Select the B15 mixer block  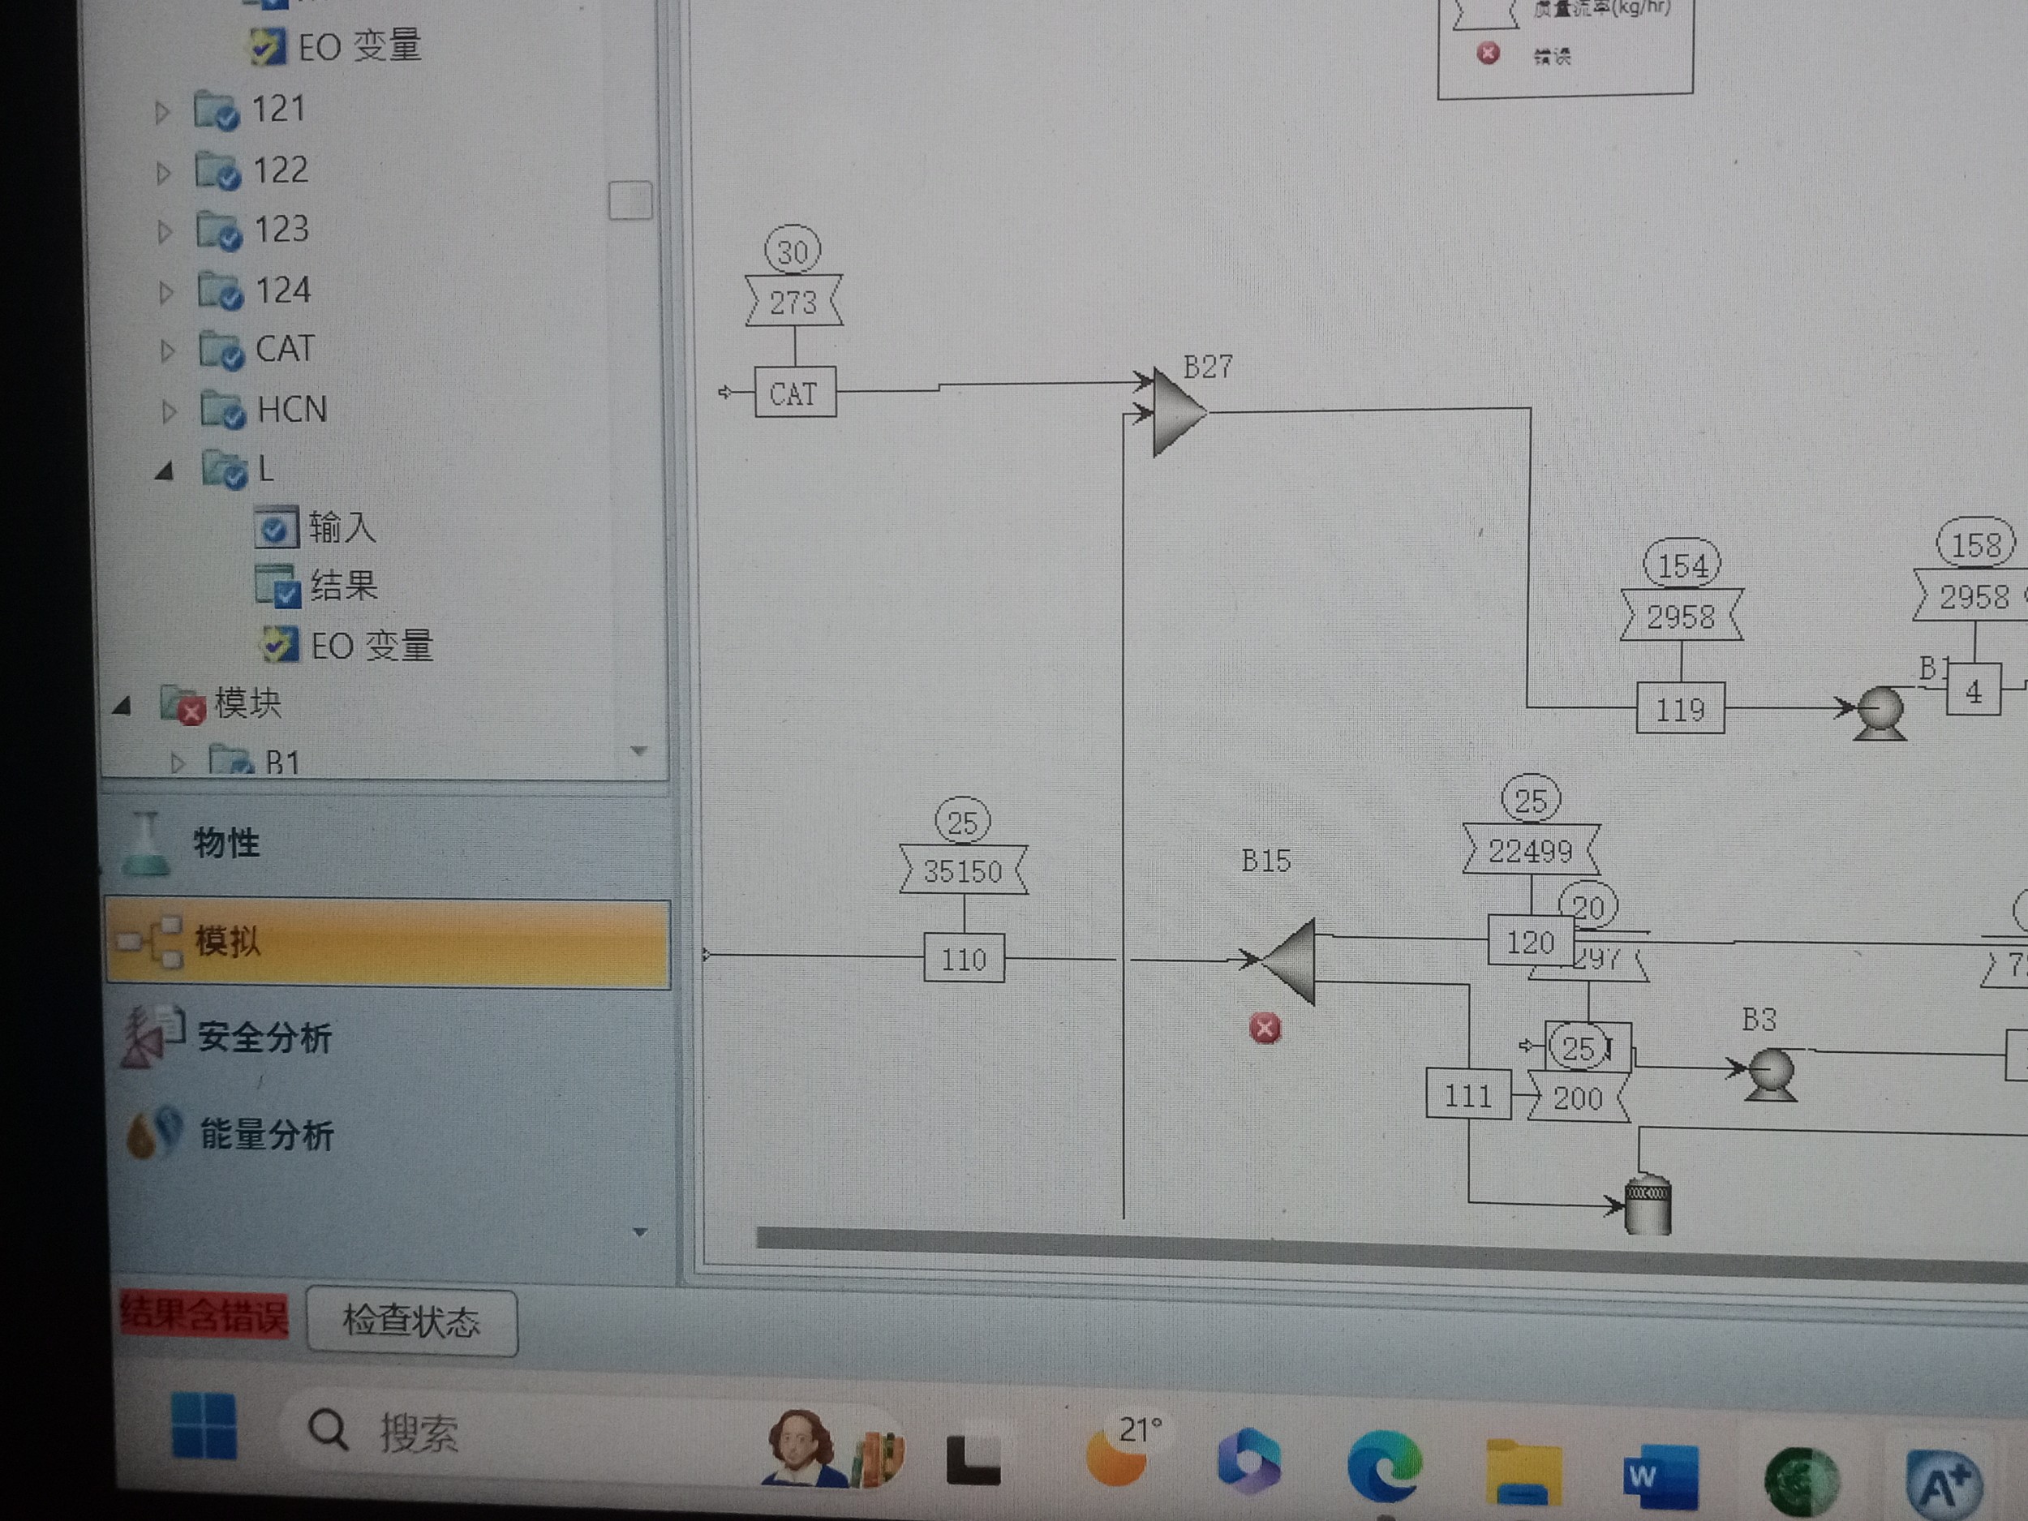[x=1289, y=962]
